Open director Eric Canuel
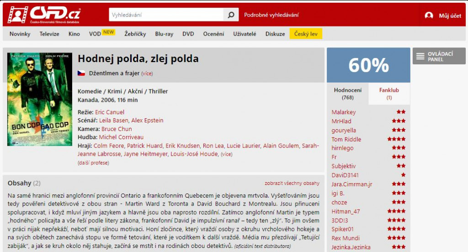This screenshot has height=252, width=468. click(110, 112)
